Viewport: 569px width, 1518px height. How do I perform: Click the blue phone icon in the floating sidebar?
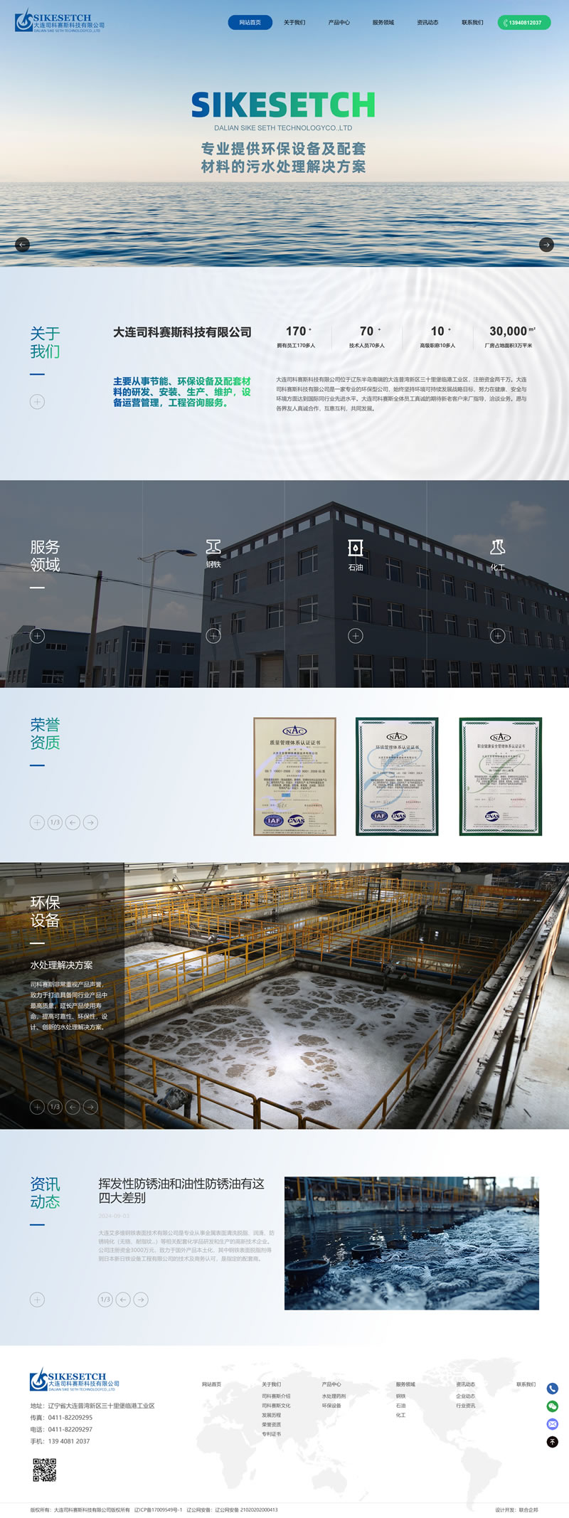552,1389
